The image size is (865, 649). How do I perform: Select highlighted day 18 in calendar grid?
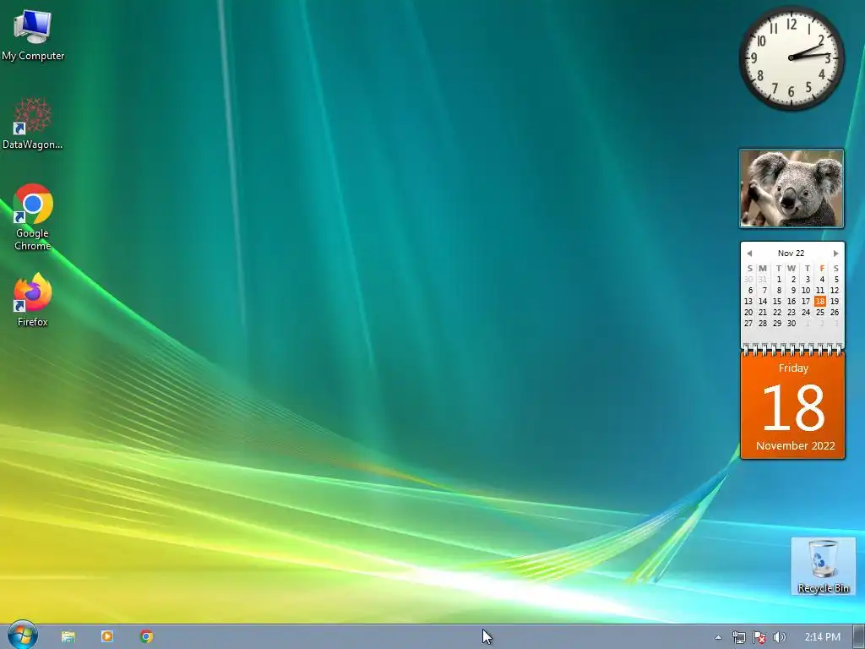(819, 302)
